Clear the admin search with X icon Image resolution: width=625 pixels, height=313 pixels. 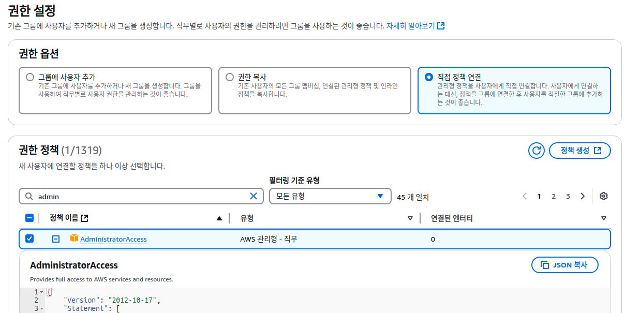pos(254,196)
